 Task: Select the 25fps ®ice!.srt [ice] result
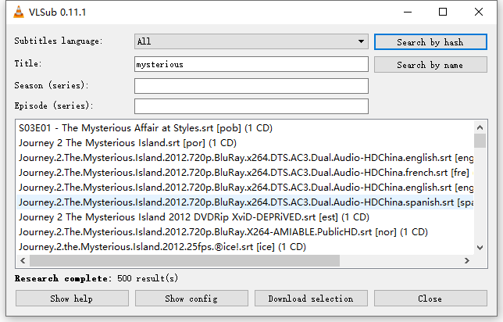pyautogui.click(x=245, y=246)
